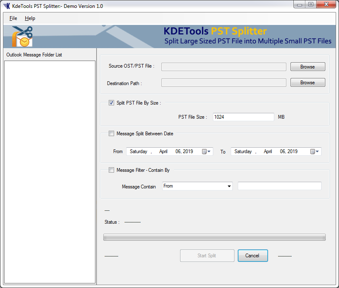Viewport: 339px width, 288px height.
Task: Click inside the Outlook Message Folder List panel
Action: [x=49, y=166]
